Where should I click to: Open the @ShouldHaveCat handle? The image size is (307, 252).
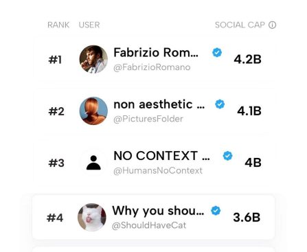tap(149, 225)
